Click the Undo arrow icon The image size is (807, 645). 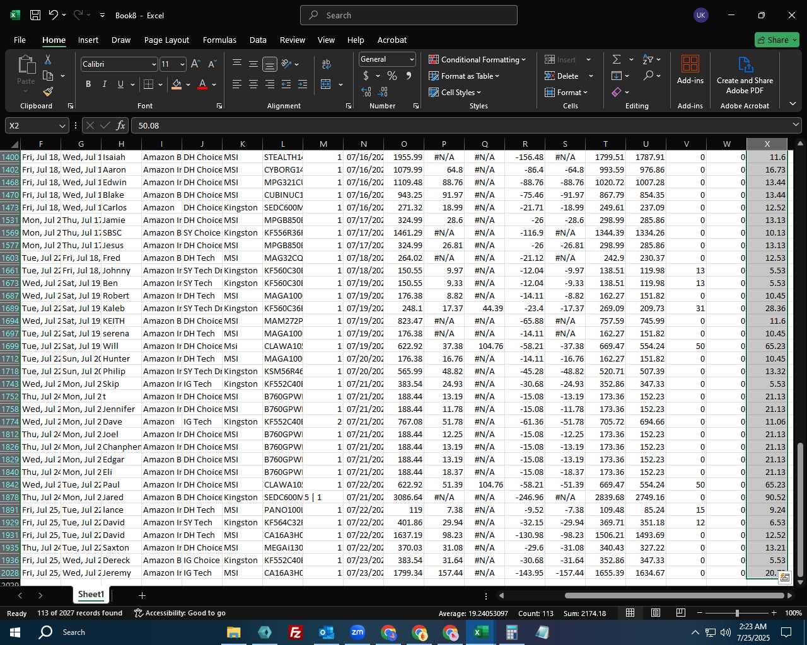coord(54,15)
